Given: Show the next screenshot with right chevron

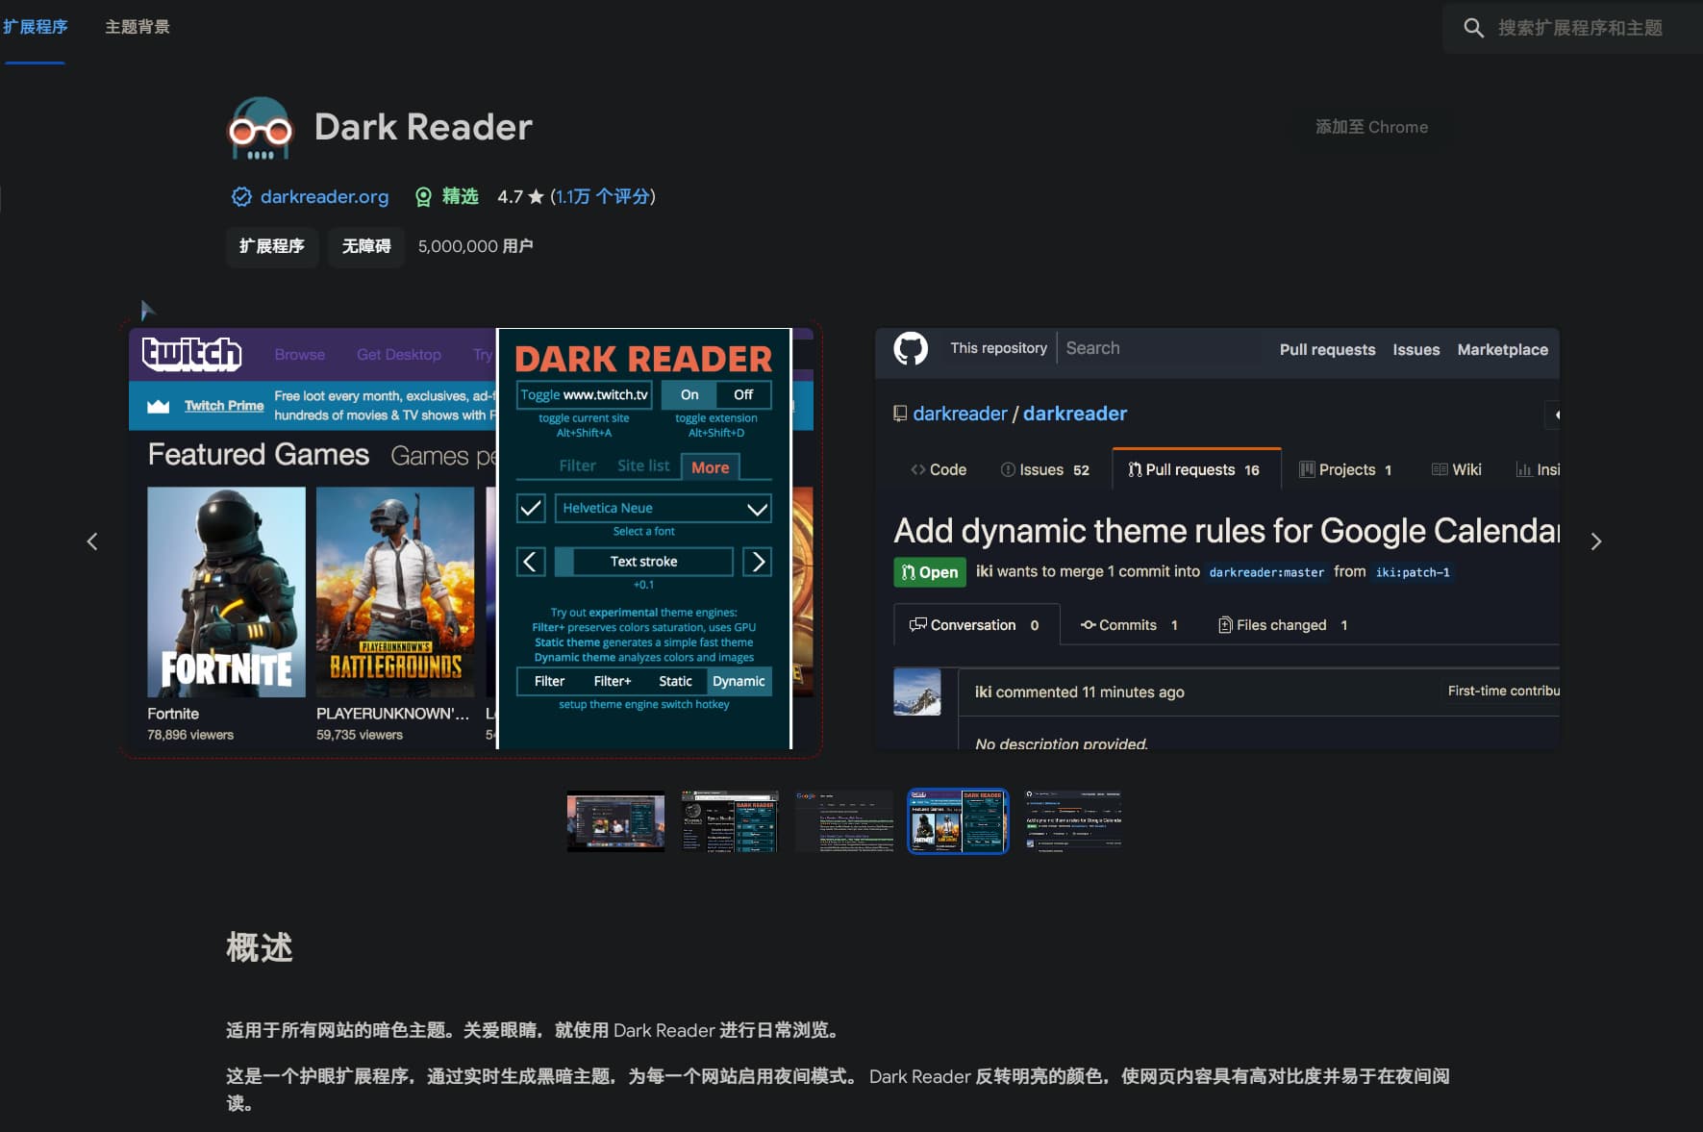Looking at the screenshot, I should click(x=1595, y=541).
